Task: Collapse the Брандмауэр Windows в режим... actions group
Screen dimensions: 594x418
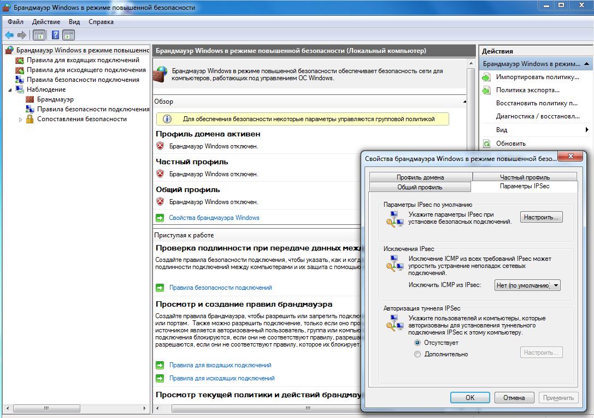Action: tap(586, 63)
